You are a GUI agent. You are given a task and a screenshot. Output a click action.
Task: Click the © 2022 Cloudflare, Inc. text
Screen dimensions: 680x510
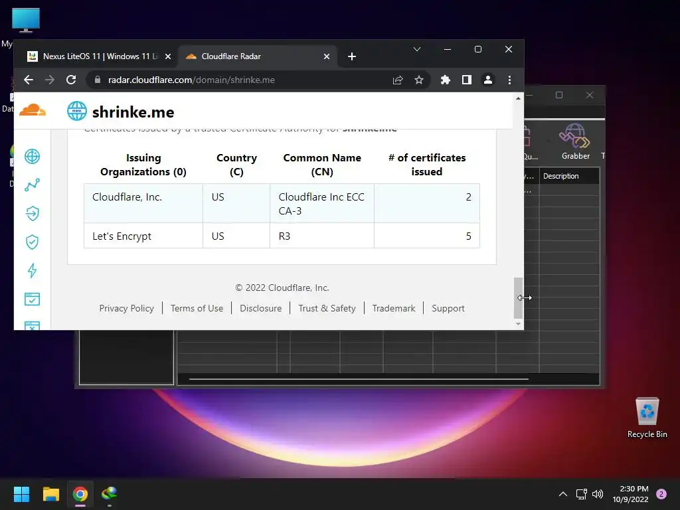(x=282, y=288)
